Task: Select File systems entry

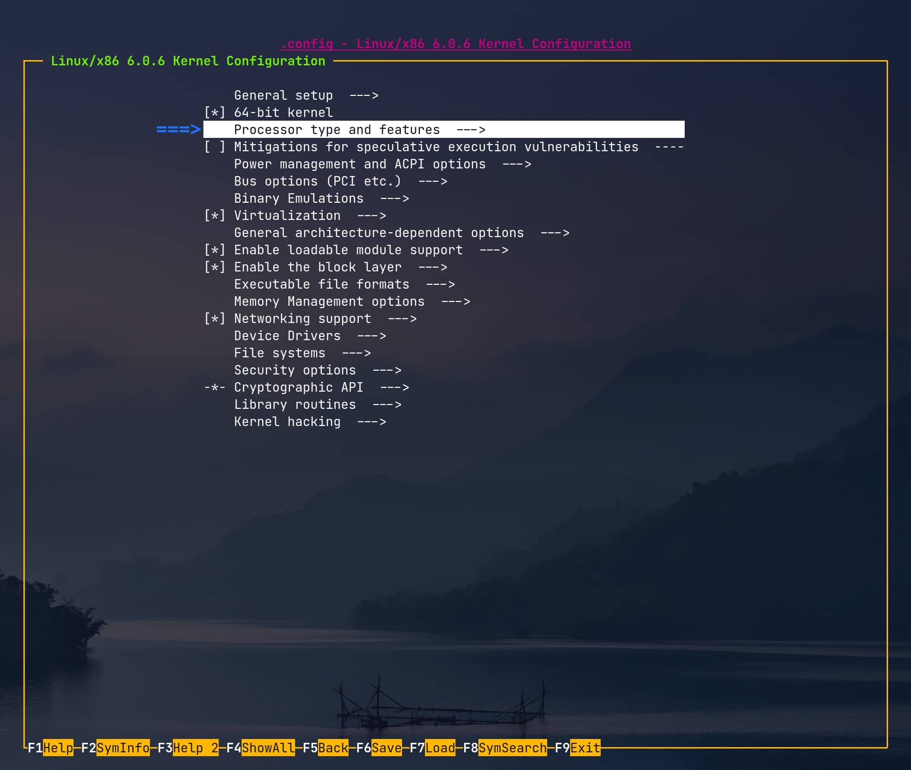Action: click(302, 353)
